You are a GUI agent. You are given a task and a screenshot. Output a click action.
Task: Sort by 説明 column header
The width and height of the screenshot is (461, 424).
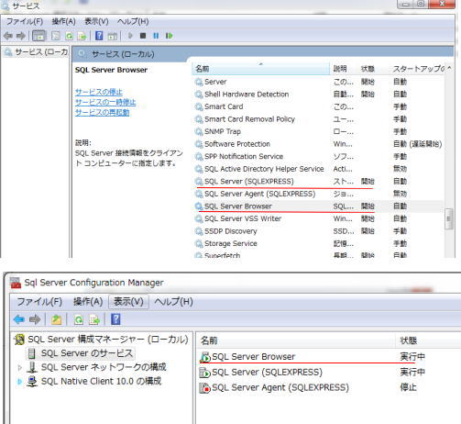point(343,69)
